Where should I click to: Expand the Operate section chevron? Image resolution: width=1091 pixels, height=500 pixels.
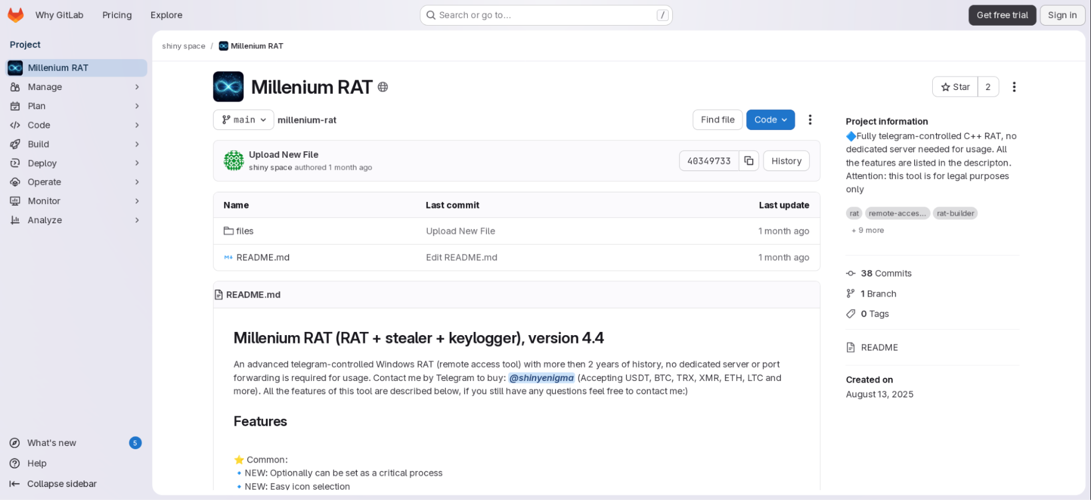click(x=137, y=182)
